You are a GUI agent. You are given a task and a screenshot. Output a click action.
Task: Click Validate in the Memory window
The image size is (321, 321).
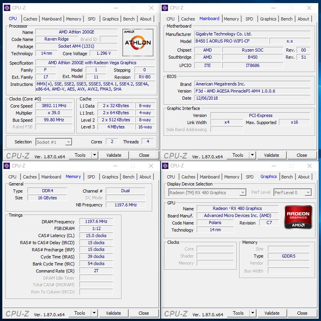pyautogui.click(x=113, y=313)
